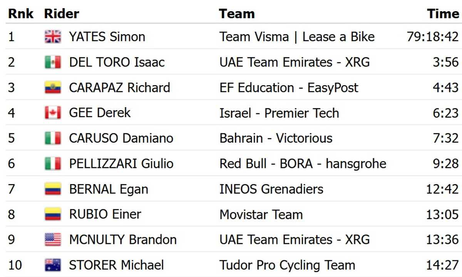Screen dimensions: 462x277
Task: Click the Australian flag beside Storer
Action: [53, 265]
